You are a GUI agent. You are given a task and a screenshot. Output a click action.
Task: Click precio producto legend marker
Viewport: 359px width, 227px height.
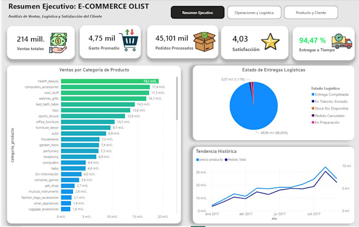pos(197,160)
